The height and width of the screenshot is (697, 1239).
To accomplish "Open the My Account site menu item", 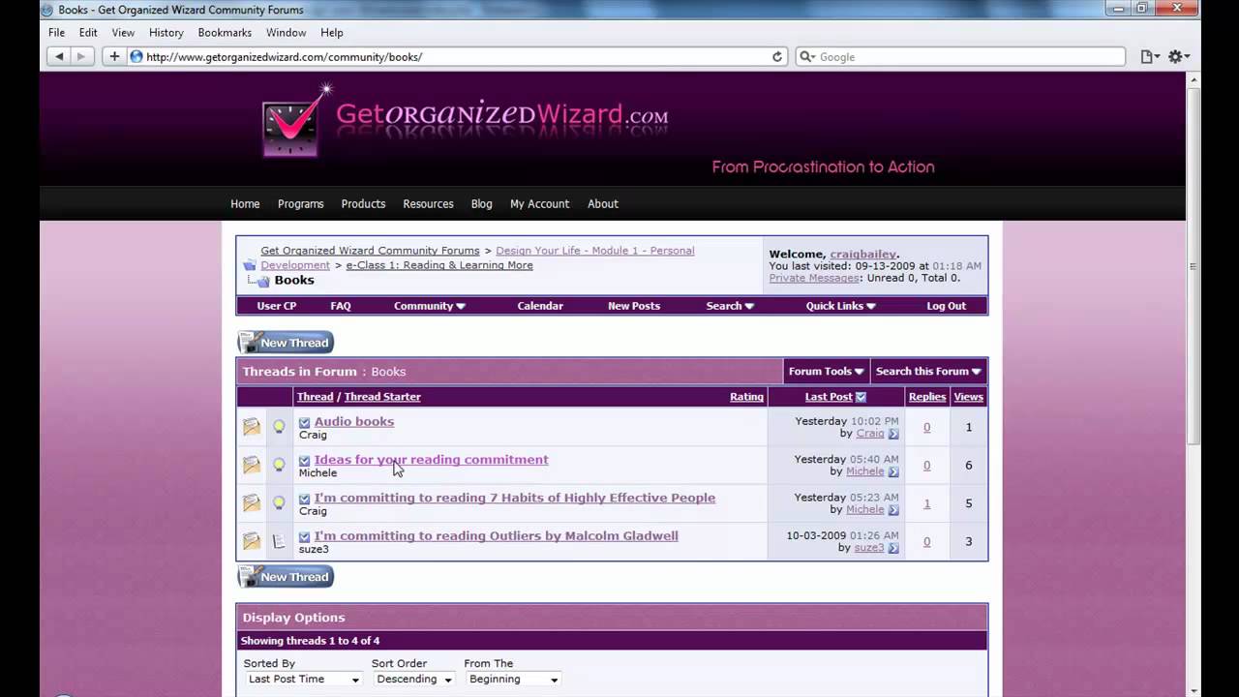I will click(x=539, y=204).
